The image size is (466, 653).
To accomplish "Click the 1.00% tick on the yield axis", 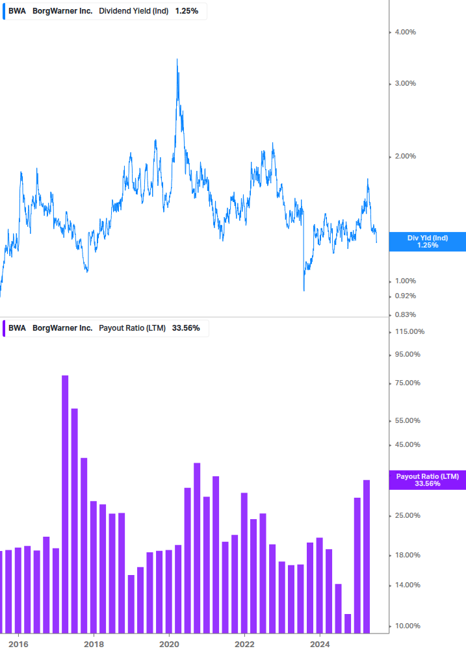I will [405, 281].
